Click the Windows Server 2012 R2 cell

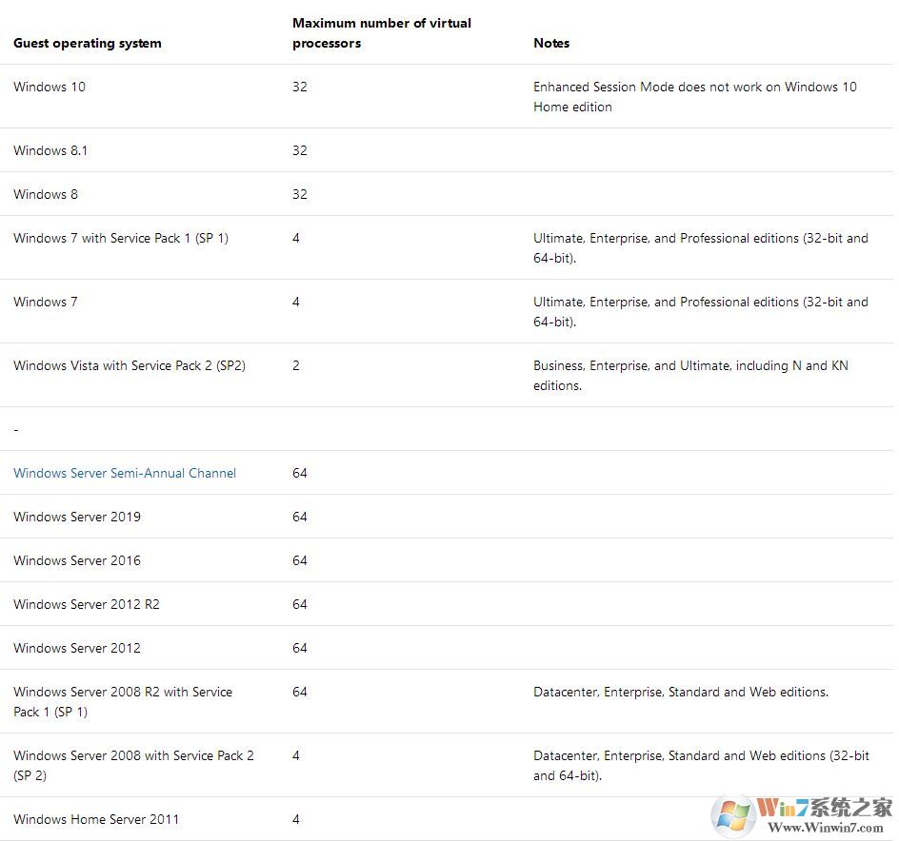87,604
